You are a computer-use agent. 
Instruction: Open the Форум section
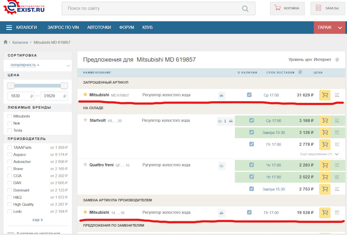pos(127,27)
